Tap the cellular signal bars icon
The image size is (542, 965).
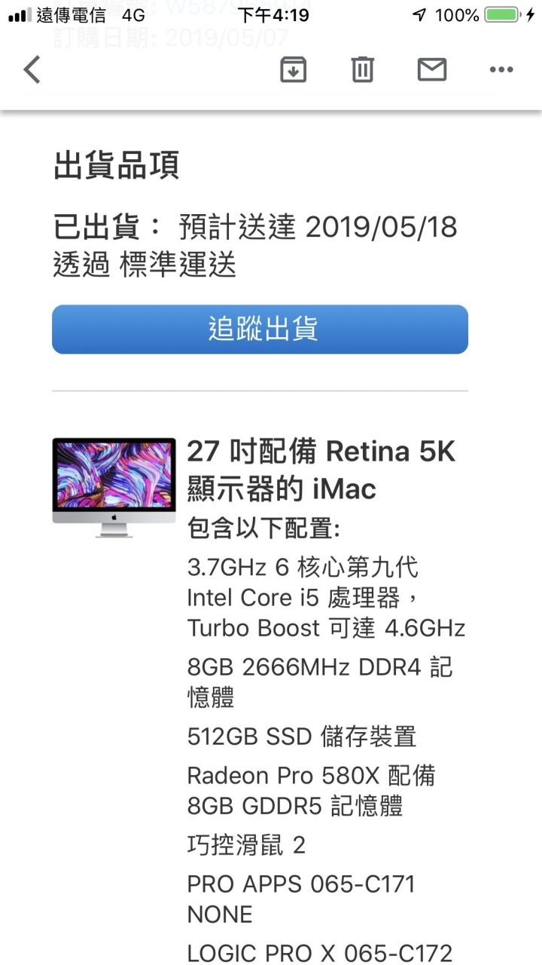tap(20, 15)
